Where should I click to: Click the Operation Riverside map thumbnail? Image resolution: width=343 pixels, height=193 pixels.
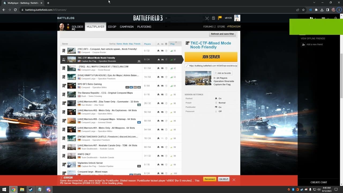(198, 78)
